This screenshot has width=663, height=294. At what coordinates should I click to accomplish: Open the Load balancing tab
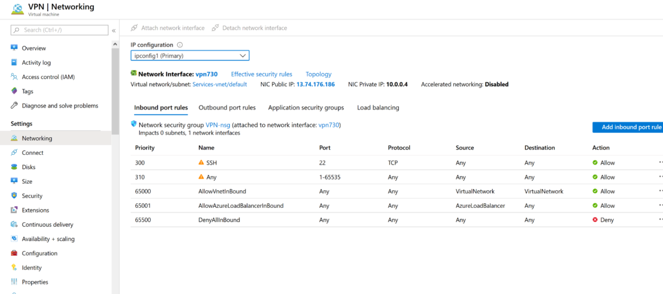[x=378, y=107]
